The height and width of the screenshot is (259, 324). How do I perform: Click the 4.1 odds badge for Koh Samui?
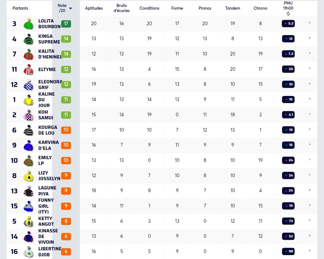(288, 115)
